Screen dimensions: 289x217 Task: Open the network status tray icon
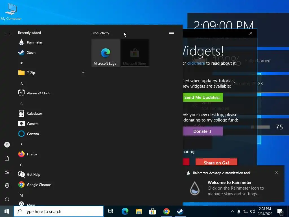(x=246, y=211)
